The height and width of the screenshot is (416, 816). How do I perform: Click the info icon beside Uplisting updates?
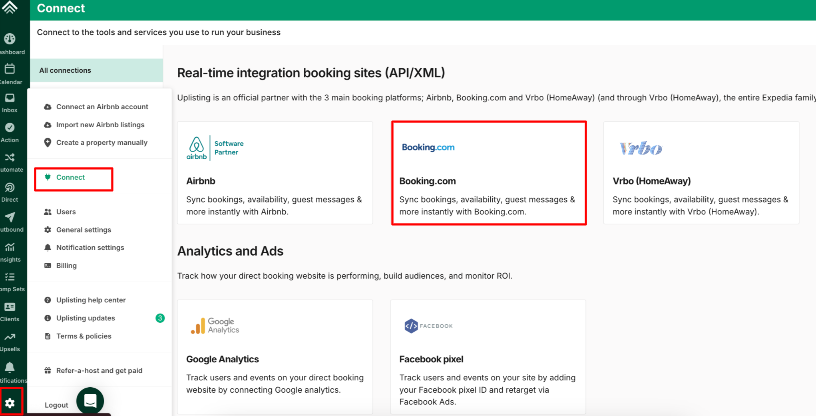coord(48,318)
